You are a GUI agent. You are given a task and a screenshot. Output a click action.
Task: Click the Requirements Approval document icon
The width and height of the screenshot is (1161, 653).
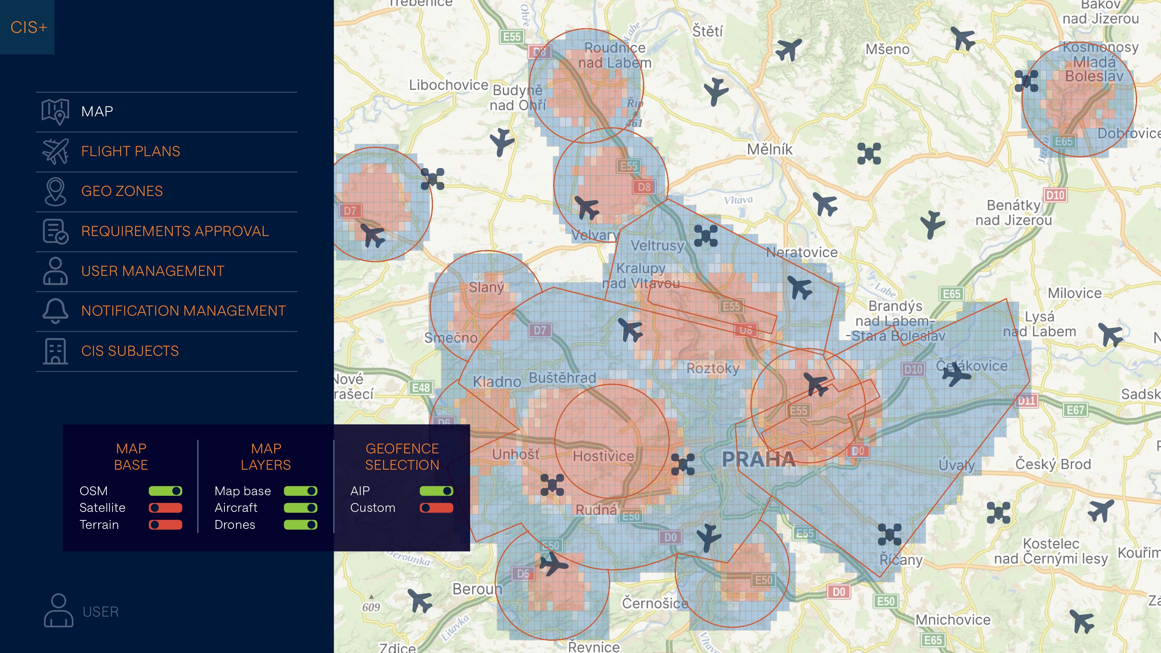[55, 231]
